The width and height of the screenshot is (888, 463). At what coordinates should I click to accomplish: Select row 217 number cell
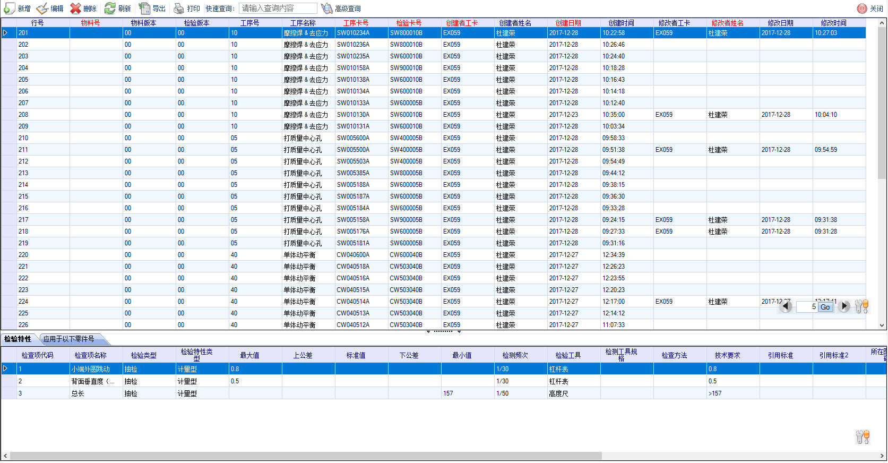43,220
